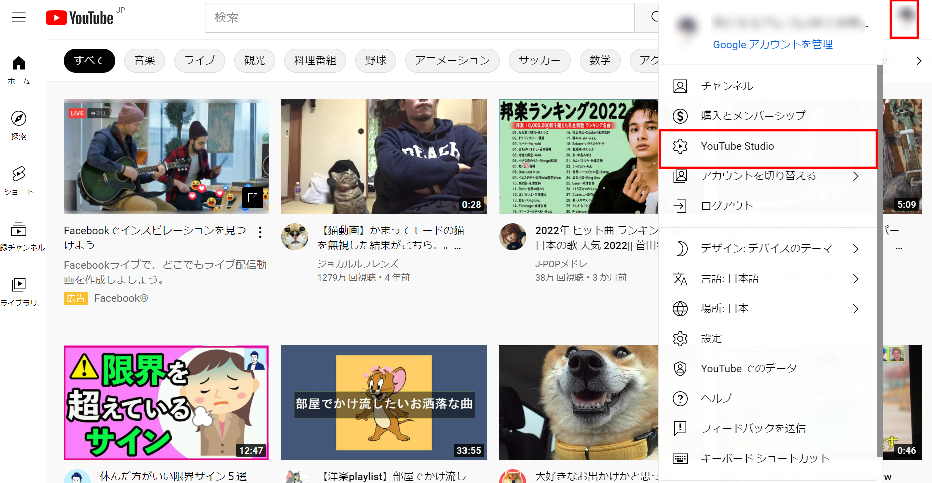Select the 音楽 chip

tap(145, 61)
